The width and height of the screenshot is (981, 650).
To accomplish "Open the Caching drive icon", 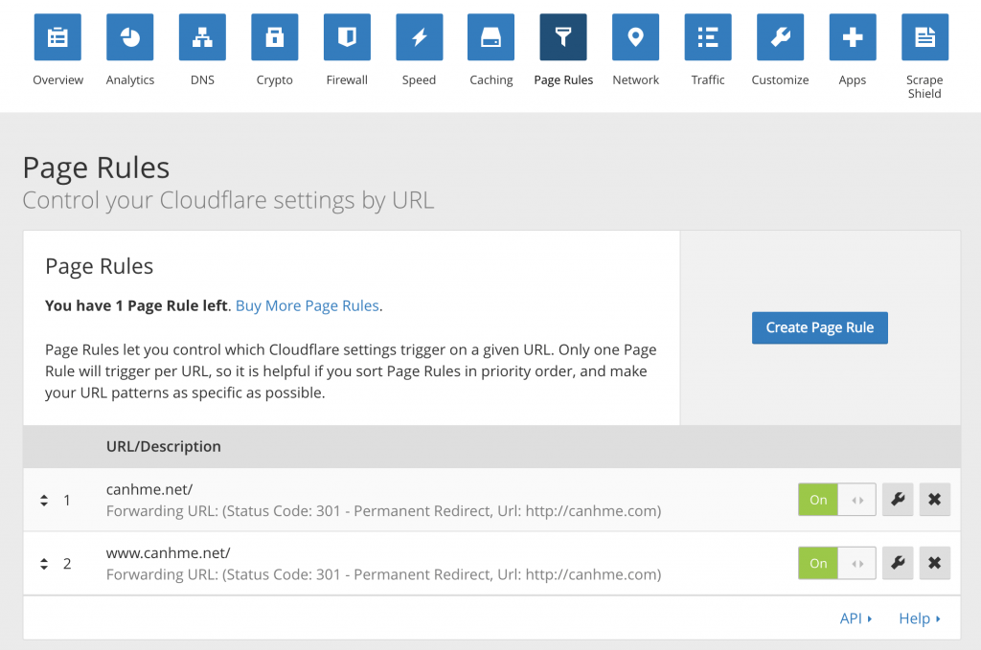I will click(x=491, y=38).
